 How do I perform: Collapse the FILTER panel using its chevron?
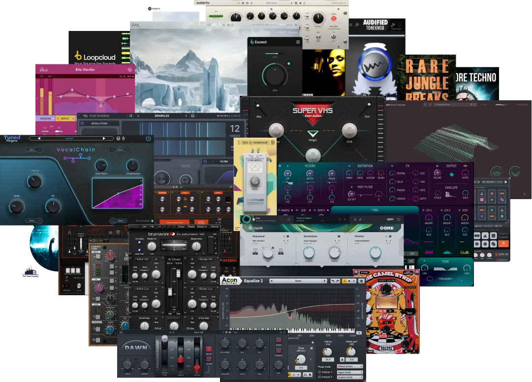click(x=213, y=162)
